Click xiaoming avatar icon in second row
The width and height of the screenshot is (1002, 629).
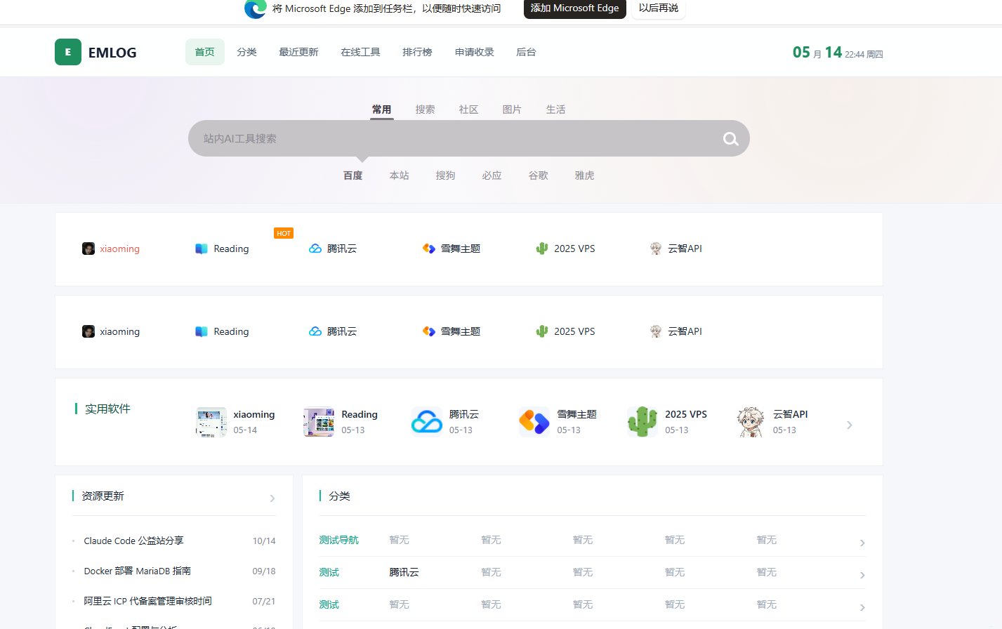88,331
